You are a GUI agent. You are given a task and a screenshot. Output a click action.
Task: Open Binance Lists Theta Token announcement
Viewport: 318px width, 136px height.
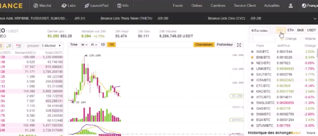point(126,18)
